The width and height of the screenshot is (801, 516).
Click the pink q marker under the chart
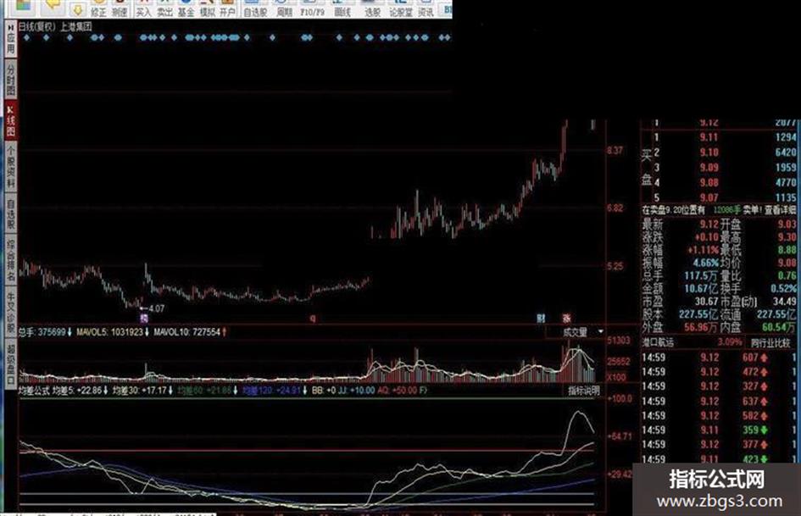point(313,319)
